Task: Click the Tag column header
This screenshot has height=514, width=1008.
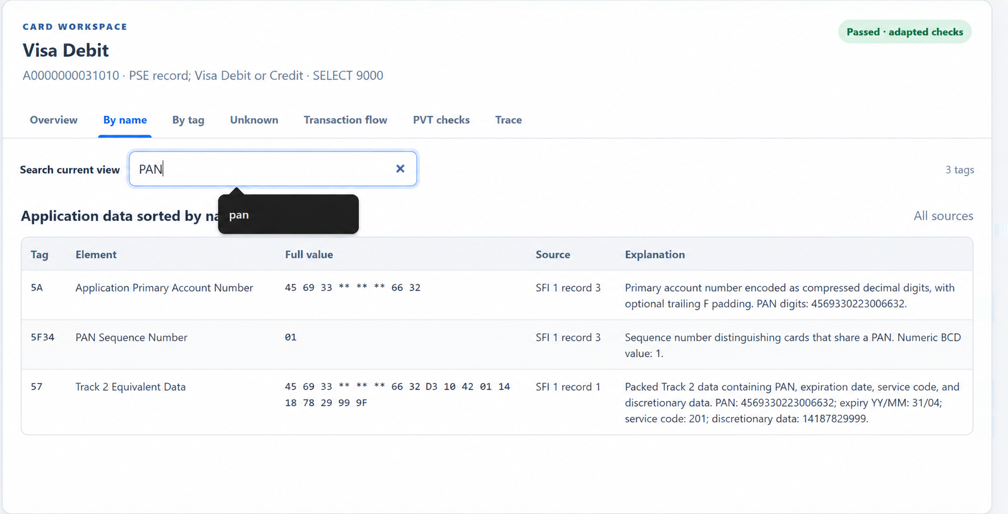Action: (40, 254)
